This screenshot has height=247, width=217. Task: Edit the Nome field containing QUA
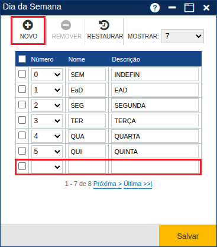coord(87,136)
